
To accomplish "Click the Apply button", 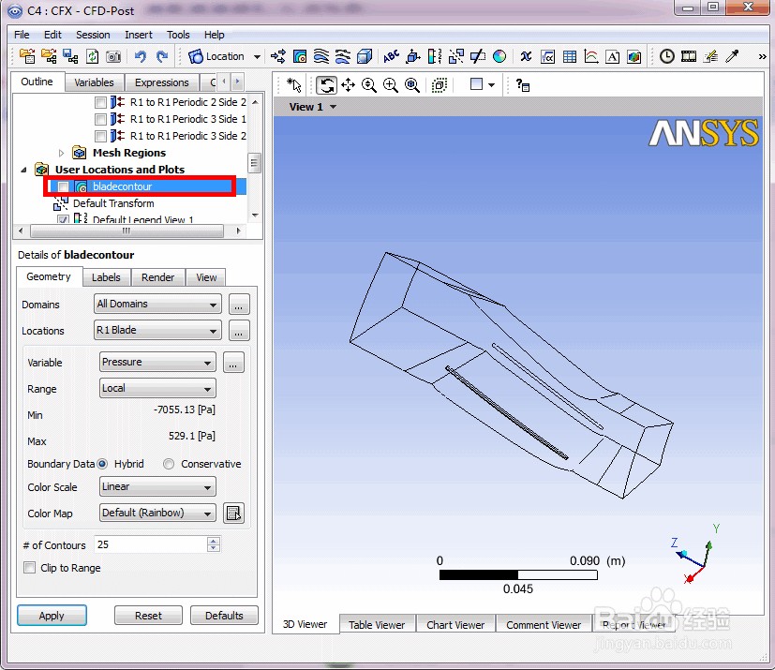I will pos(52,615).
